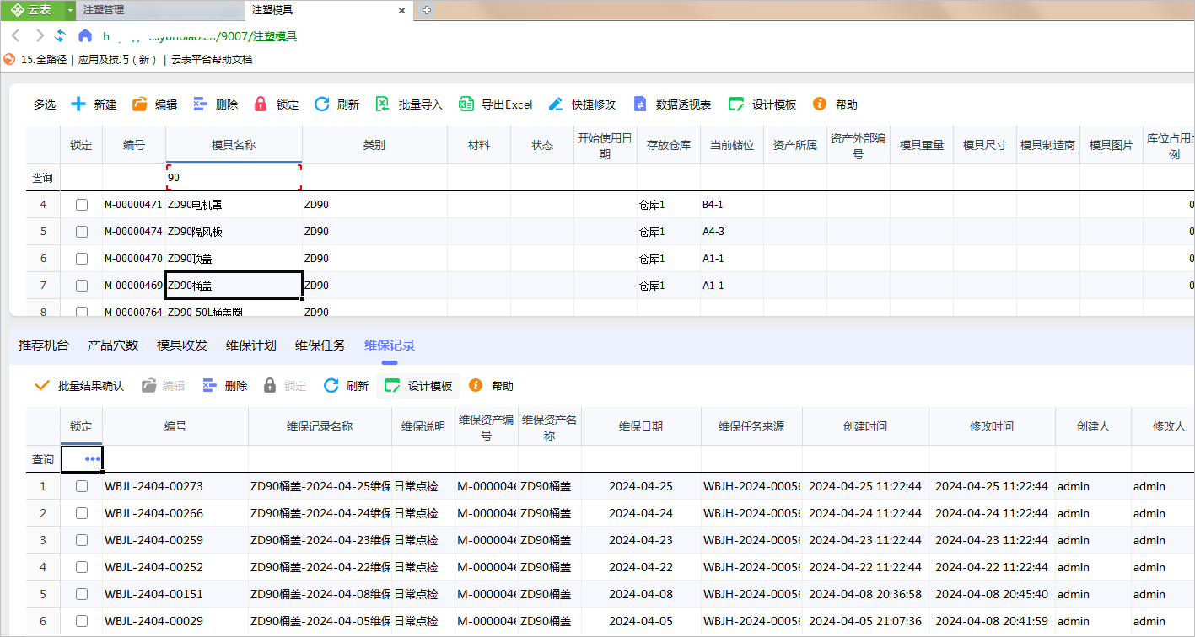Tick checkbox for WBJL-2404-00266 row

[82, 513]
